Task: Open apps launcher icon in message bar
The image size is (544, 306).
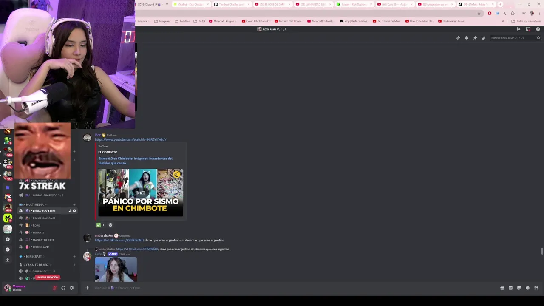Action: tap(536, 288)
